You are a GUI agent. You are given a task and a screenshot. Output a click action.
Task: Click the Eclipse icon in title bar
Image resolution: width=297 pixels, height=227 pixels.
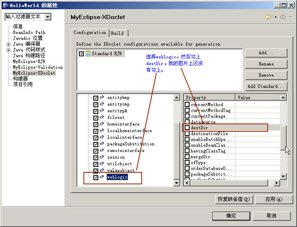click(6, 5)
